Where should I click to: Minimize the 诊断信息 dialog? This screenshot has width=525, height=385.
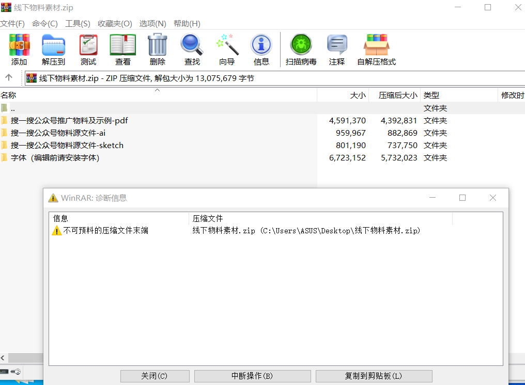(433, 198)
